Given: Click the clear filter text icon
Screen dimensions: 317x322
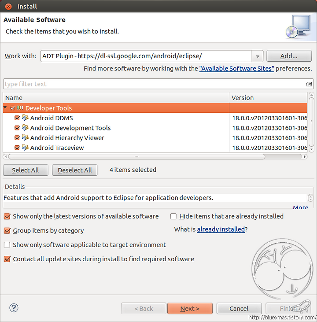Looking at the screenshot, I should 309,84.
